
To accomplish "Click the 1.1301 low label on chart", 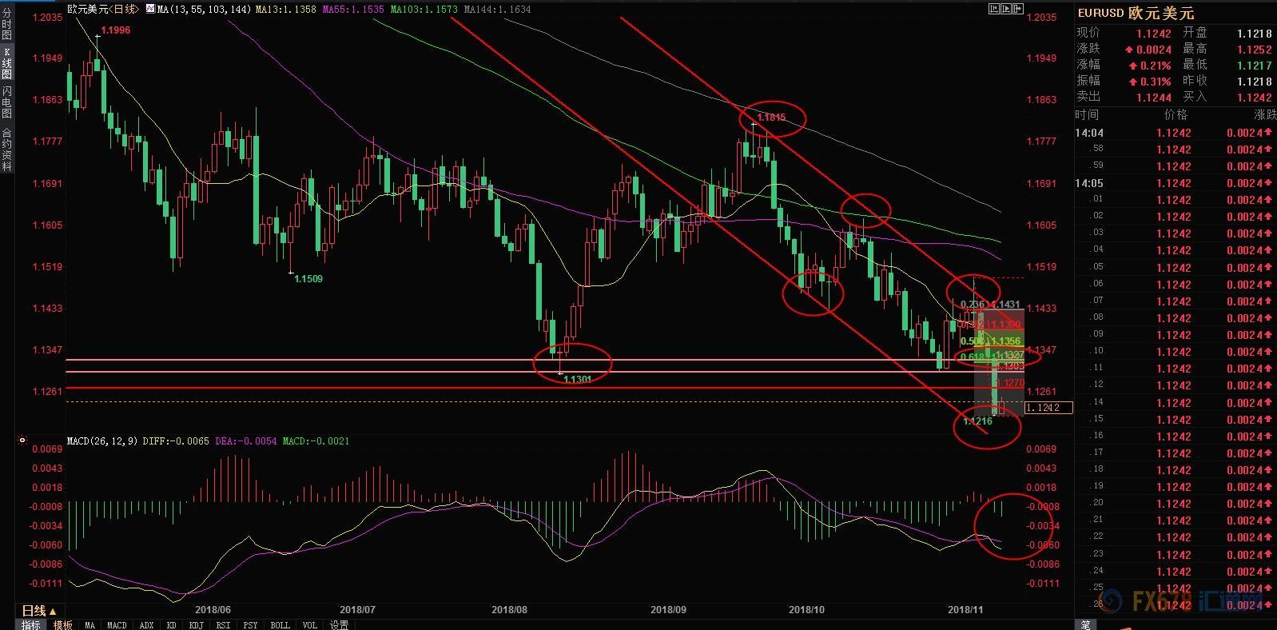I will point(578,379).
